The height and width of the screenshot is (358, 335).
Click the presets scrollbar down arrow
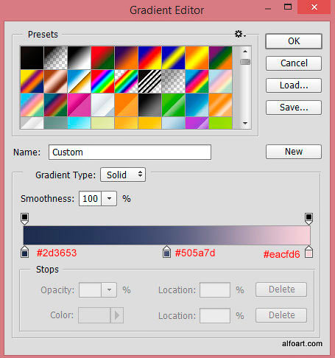tap(245, 123)
